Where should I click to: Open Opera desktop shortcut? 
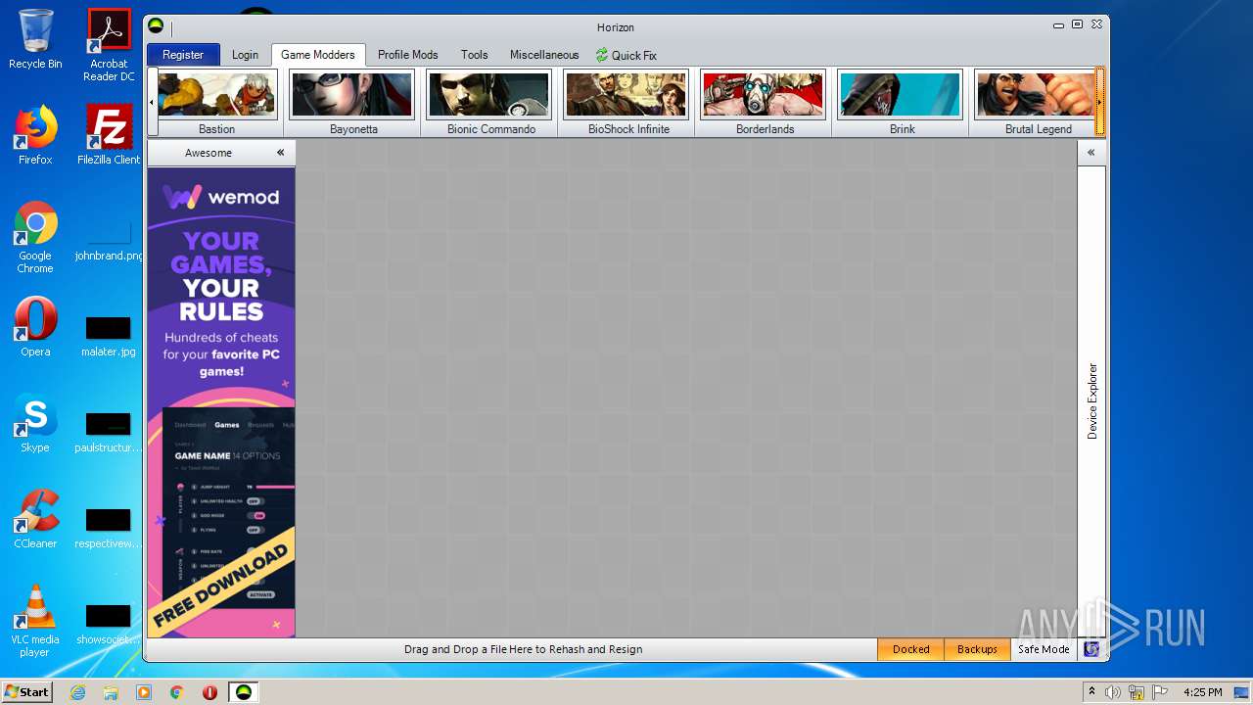(x=35, y=327)
